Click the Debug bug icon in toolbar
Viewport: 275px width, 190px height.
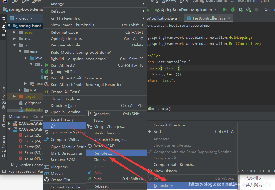(233, 9)
